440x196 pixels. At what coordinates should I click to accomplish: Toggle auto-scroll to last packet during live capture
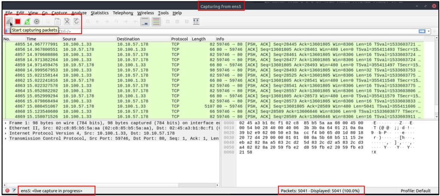tap(145, 21)
